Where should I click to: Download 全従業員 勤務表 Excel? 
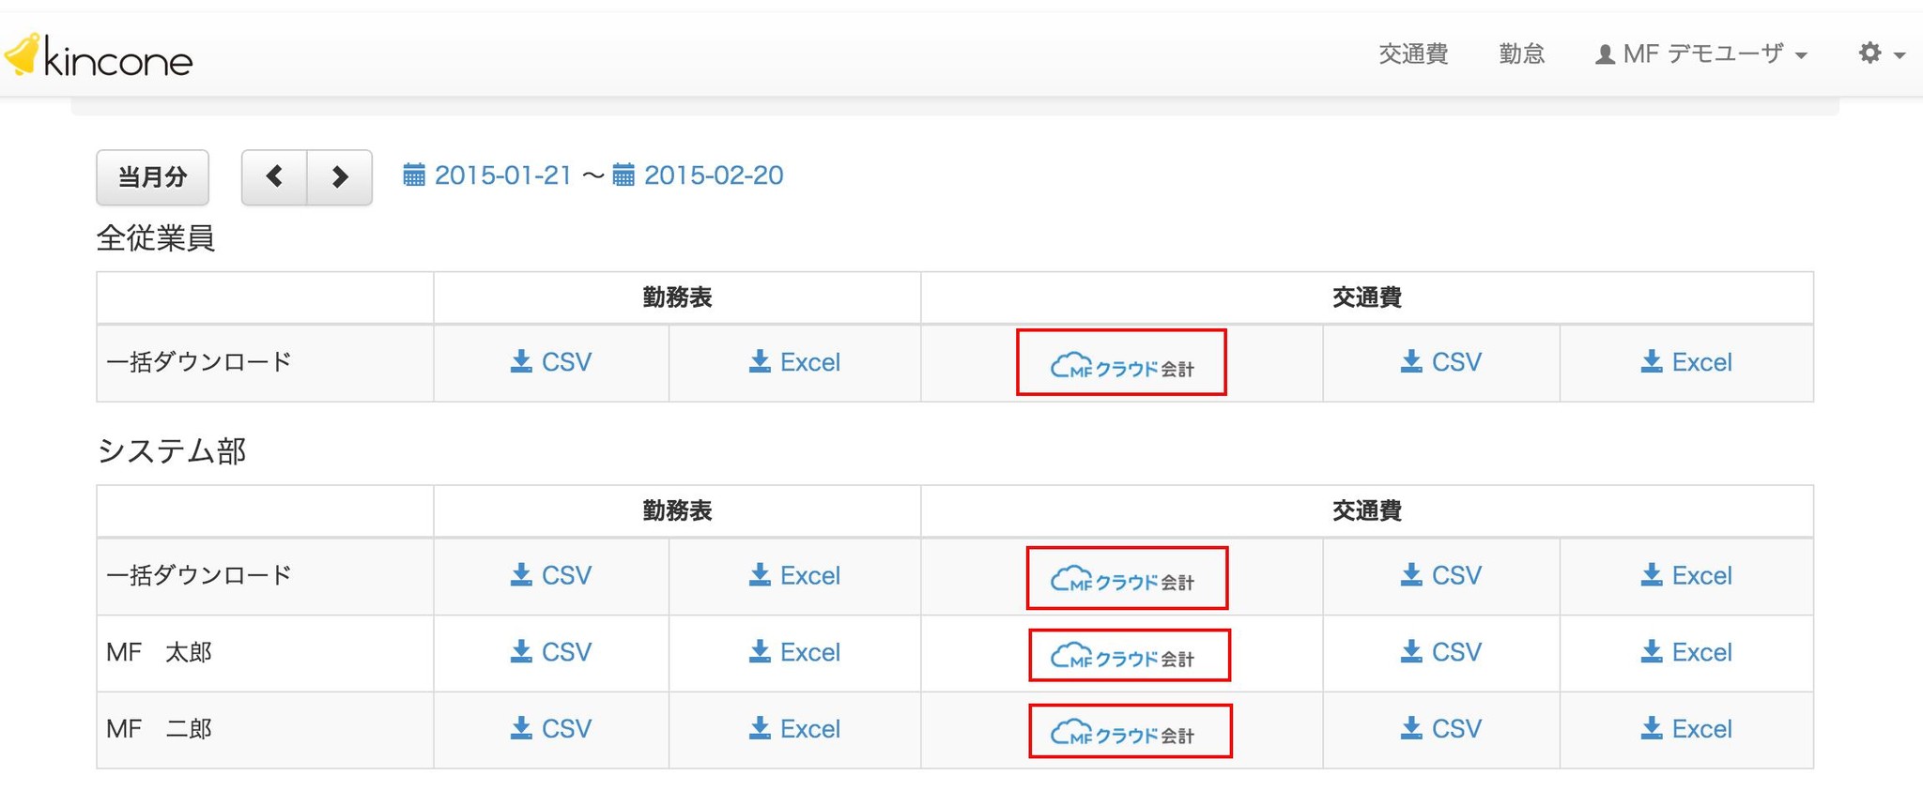point(794,362)
